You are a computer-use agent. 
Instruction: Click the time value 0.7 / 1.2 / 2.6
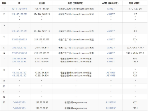click(135, 9)
